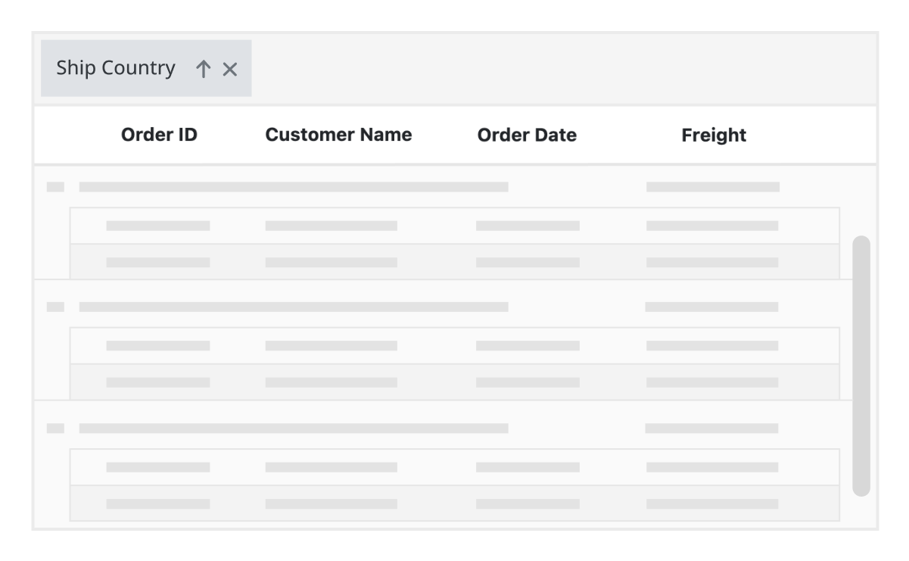Select third group's last row Freight cell
This screenshot has width=909, height=561.
[x=712, y=504]
